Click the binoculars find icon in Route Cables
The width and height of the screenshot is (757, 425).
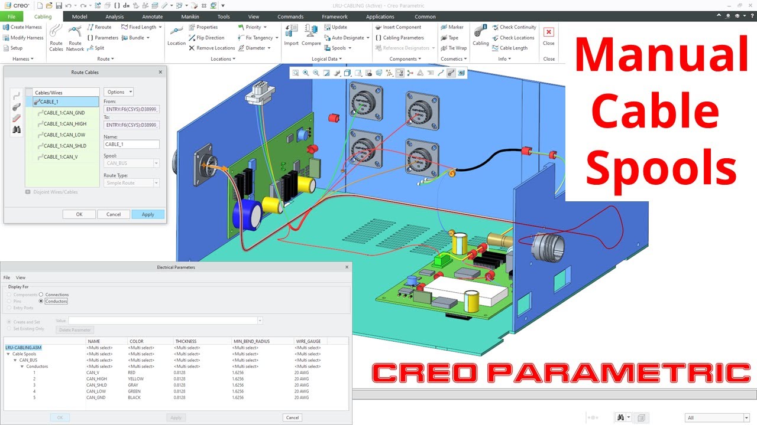[x=17, y=129]
